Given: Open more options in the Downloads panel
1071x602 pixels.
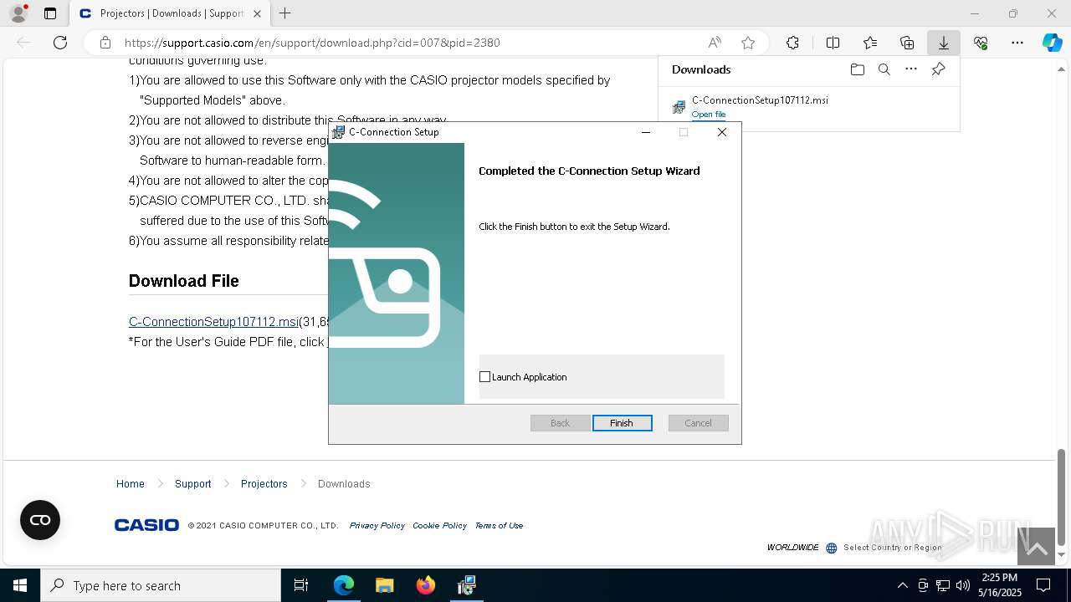Looking at the screenshot, I should (911, 69).
